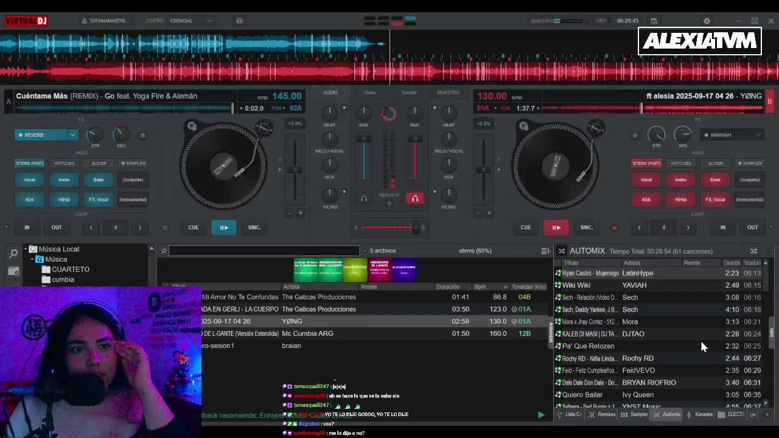Decrease deck A pitch with minus button
This screenshot has width=779, height=438.
[x=290, y=213]
